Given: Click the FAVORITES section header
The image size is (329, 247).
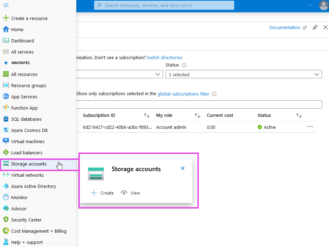Looking at the screenshot, I should (x=21, y=63).
